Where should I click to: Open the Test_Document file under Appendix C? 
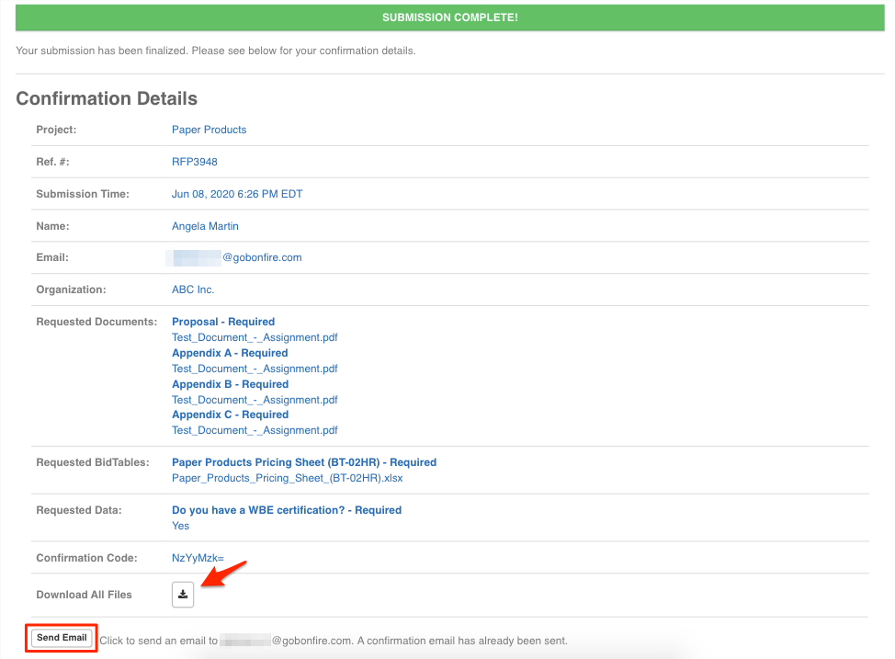255,430
